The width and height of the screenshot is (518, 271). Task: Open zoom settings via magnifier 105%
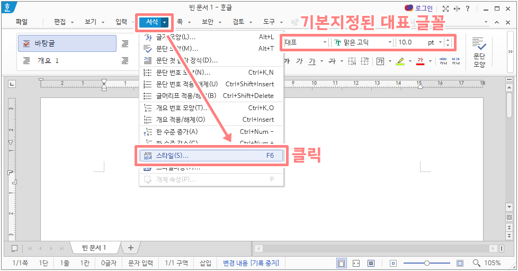point(486,263)
